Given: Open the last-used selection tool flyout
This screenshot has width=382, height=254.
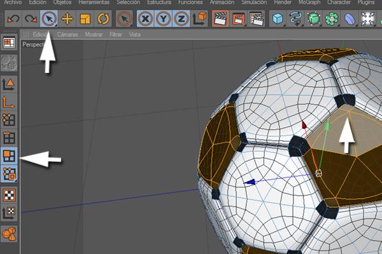Looking at the screenshot, I should [x=124, y=18].
